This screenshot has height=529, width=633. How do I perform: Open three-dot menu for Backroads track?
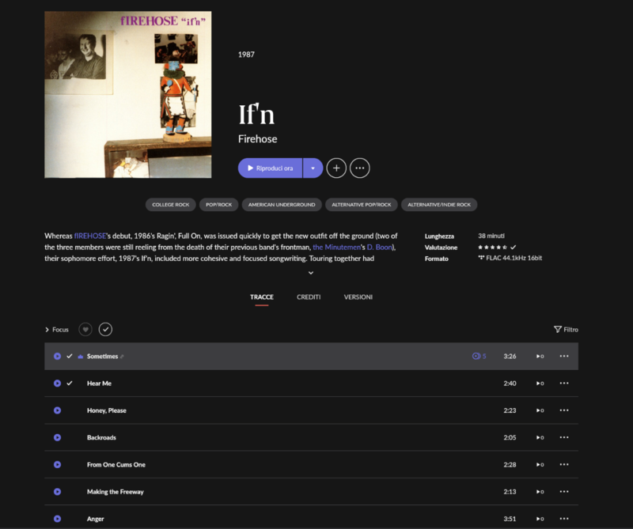point(564,437)
